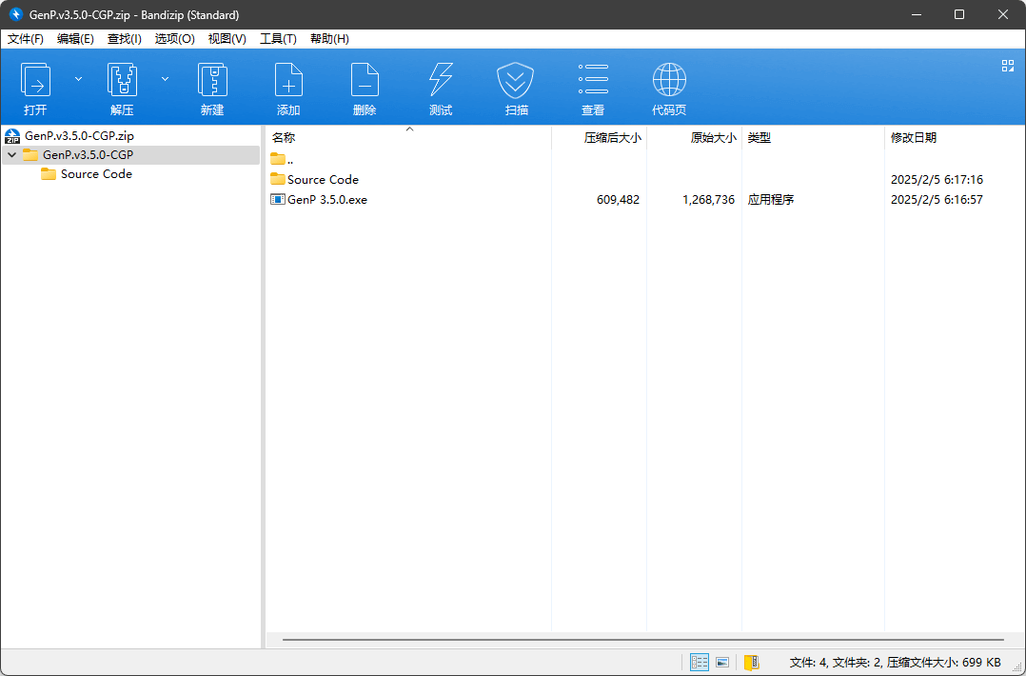This screenshot has width=1026, height=676.
Task: Open the 文件(F) menu
Action: (x=26, y=39)
